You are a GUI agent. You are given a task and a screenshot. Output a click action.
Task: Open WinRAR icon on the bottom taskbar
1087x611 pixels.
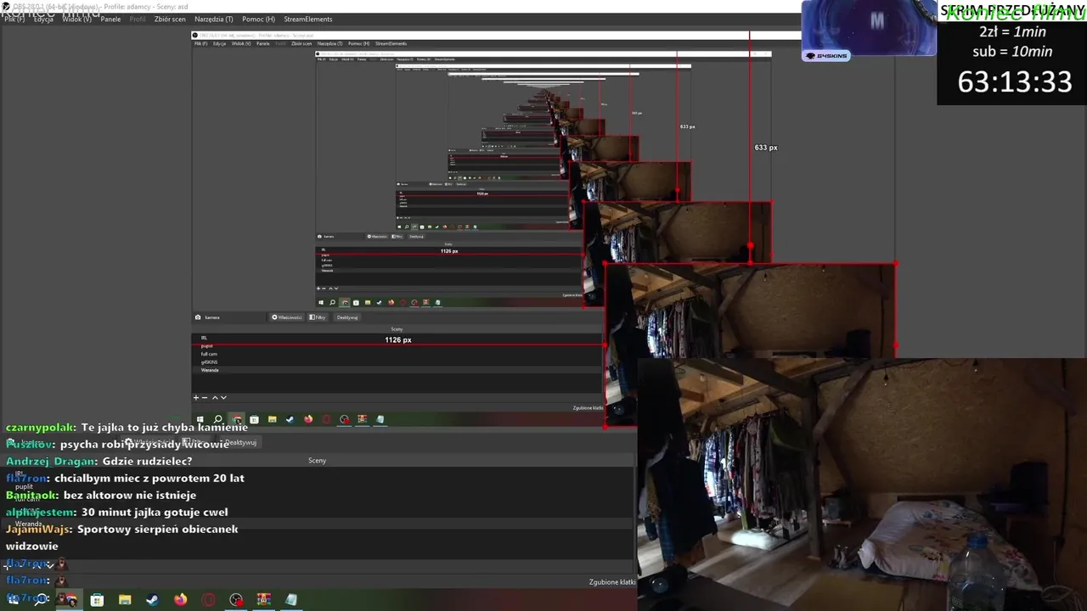263,600
